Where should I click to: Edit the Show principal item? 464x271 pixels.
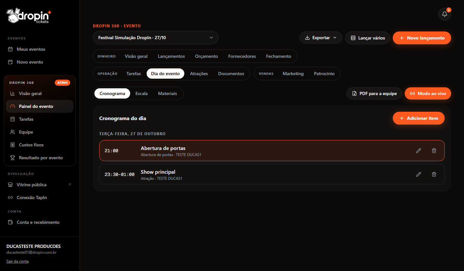(419, 174)
